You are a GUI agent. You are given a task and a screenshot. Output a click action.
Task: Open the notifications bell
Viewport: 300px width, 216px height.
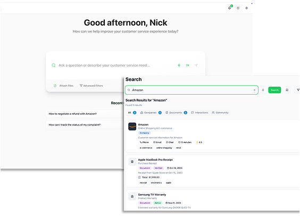point(229,8)
